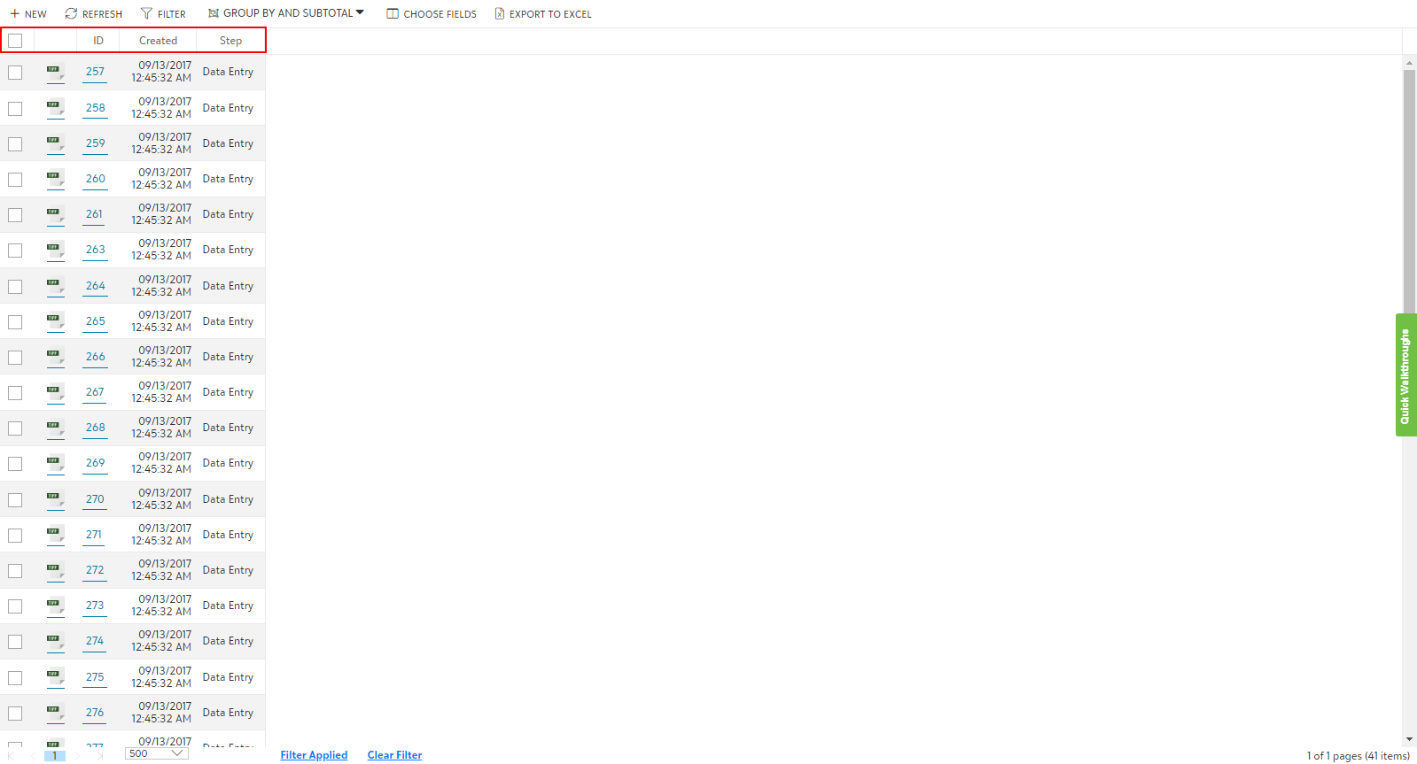The image size is (1417, 764).
Task: Open TIFF document icon for row 264
Action: [x=55, y=286]
